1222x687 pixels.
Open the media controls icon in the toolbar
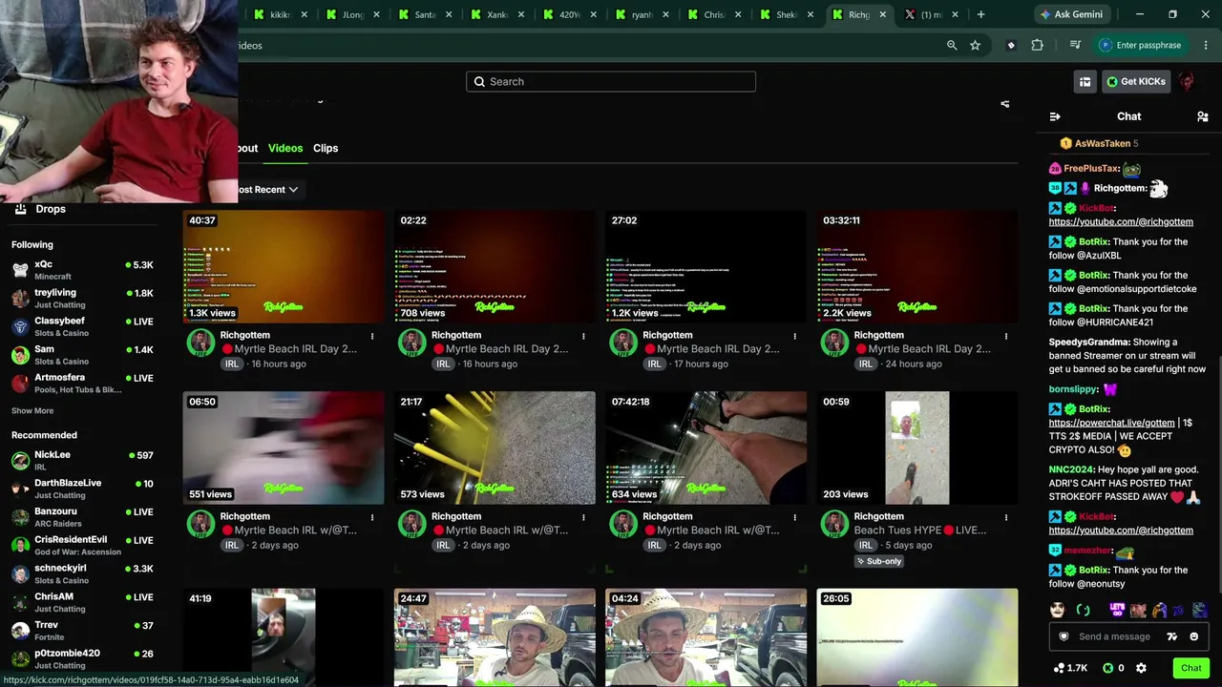[1075, 45]
